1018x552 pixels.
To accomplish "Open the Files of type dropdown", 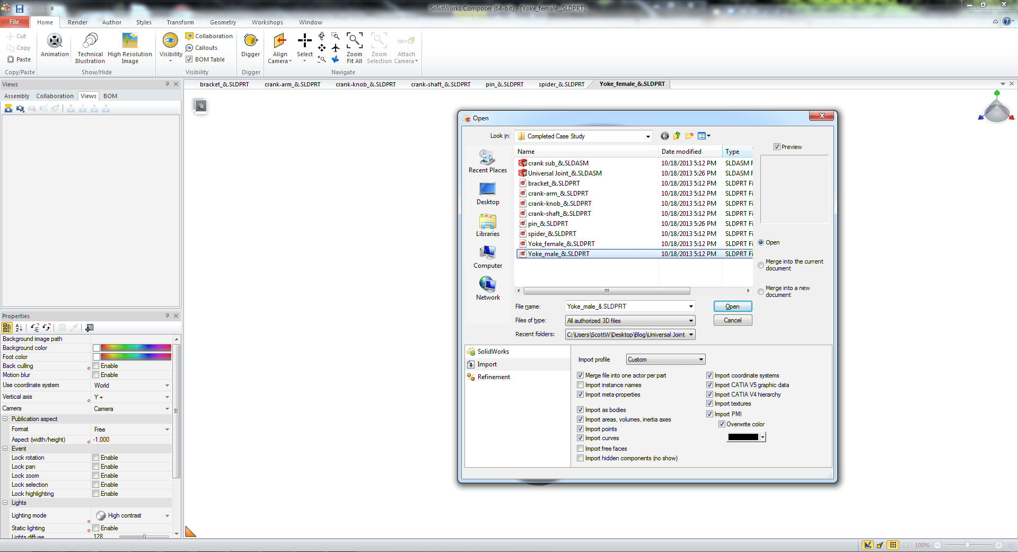I will coord(690,320).
